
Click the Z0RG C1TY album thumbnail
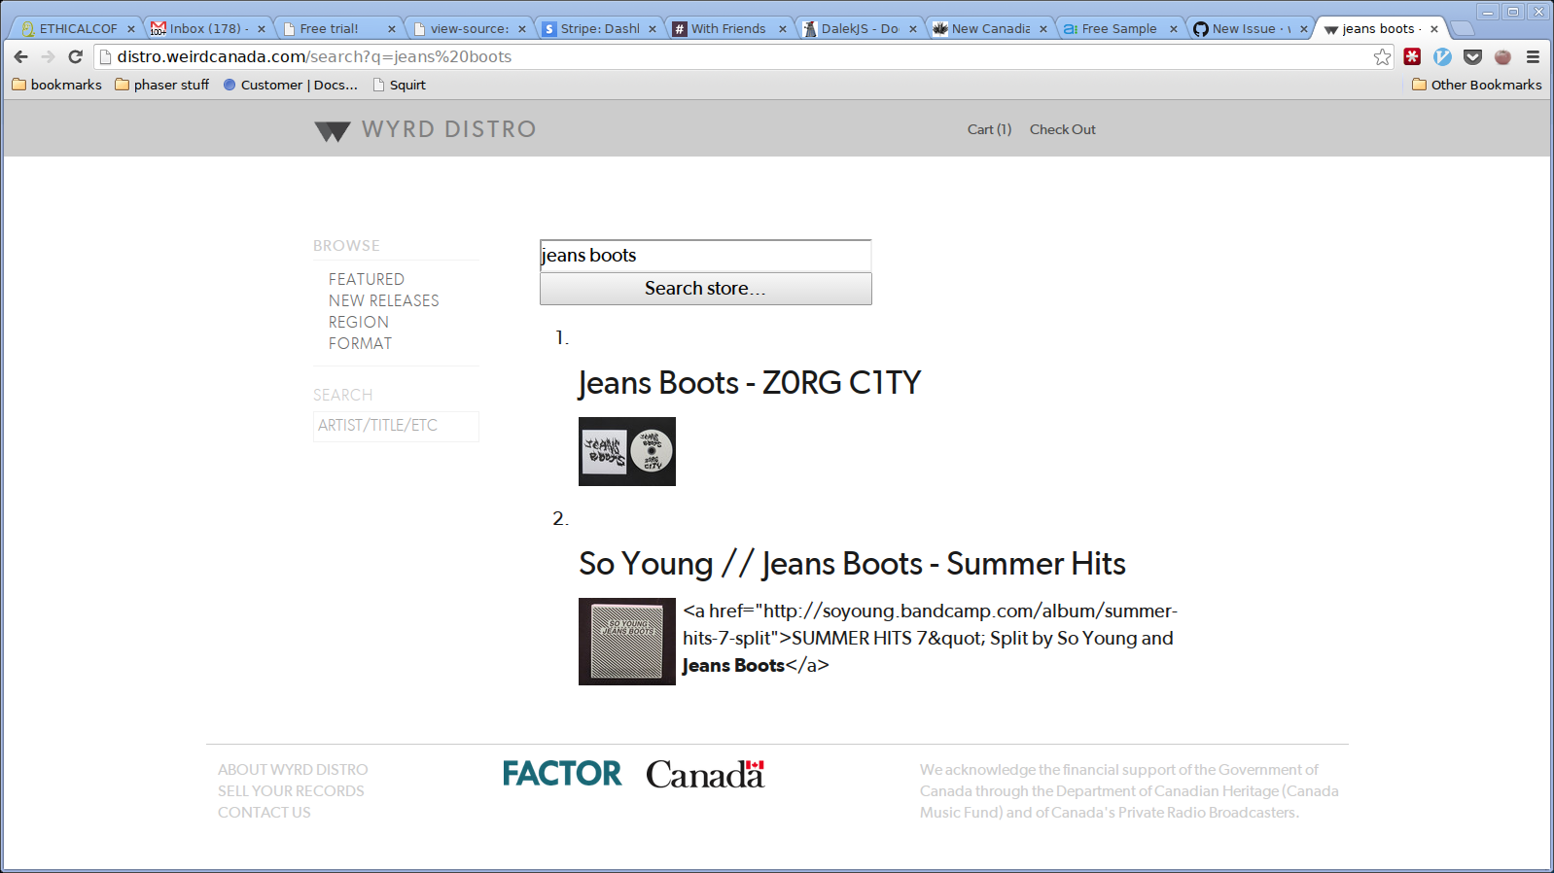click(x=627, y=451)
